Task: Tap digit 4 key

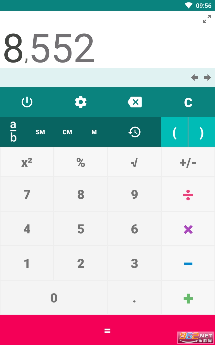Action: (x=27, y=229)
